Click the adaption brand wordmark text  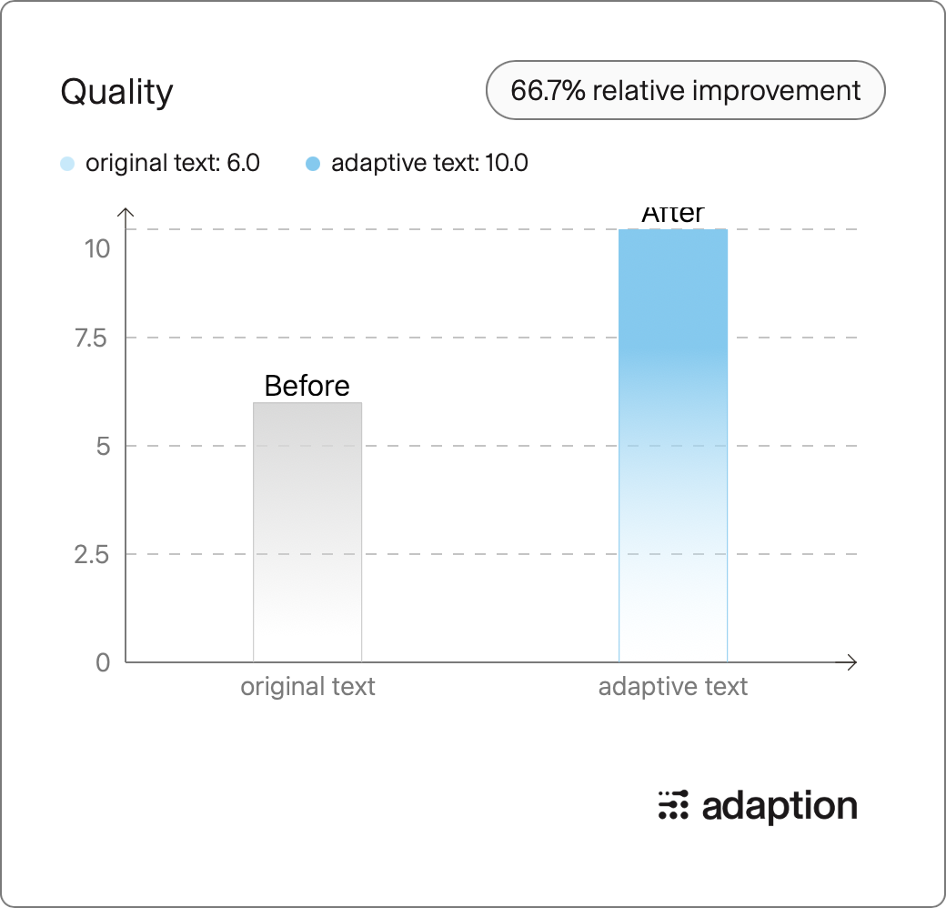click(x=780, y=807)
